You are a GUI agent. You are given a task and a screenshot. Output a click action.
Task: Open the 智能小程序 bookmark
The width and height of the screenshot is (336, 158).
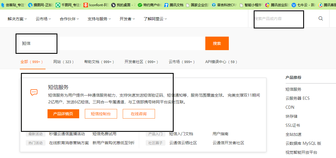tap(251, 5)
